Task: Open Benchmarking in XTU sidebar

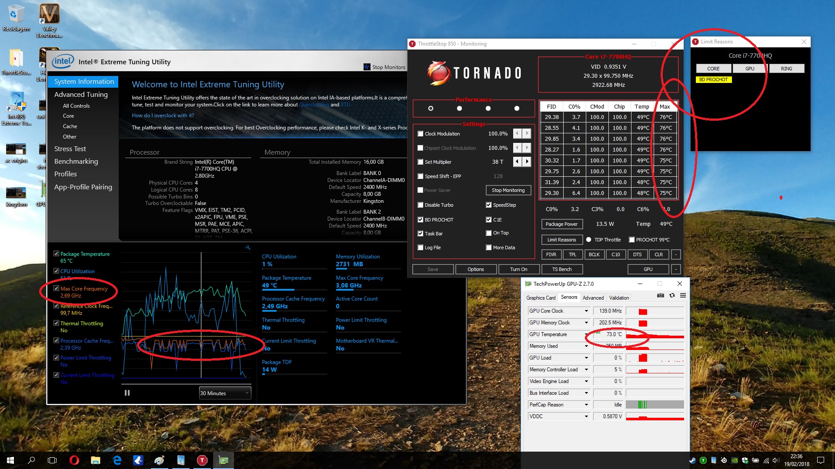Action: (x=76, y=161)
